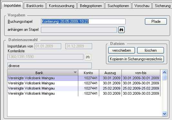Sort by the von-bis column header
The width and height of the screenshot is (172, 120).
[x=141, y=73]
